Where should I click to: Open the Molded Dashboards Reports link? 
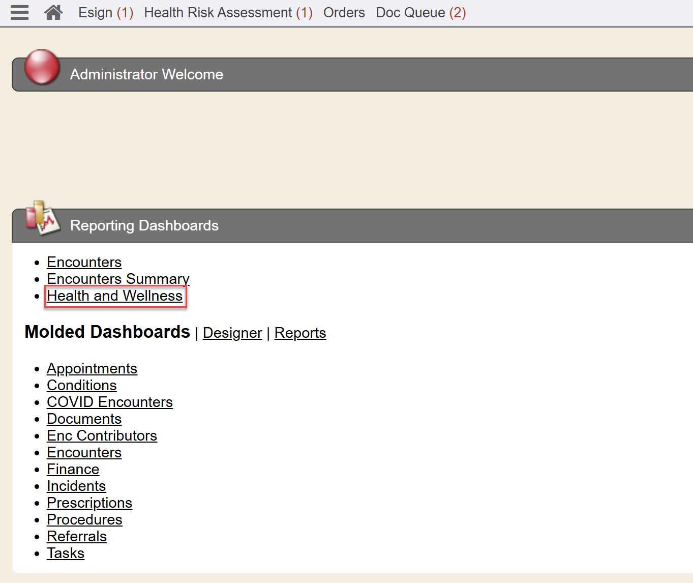[x=300, y=333]
